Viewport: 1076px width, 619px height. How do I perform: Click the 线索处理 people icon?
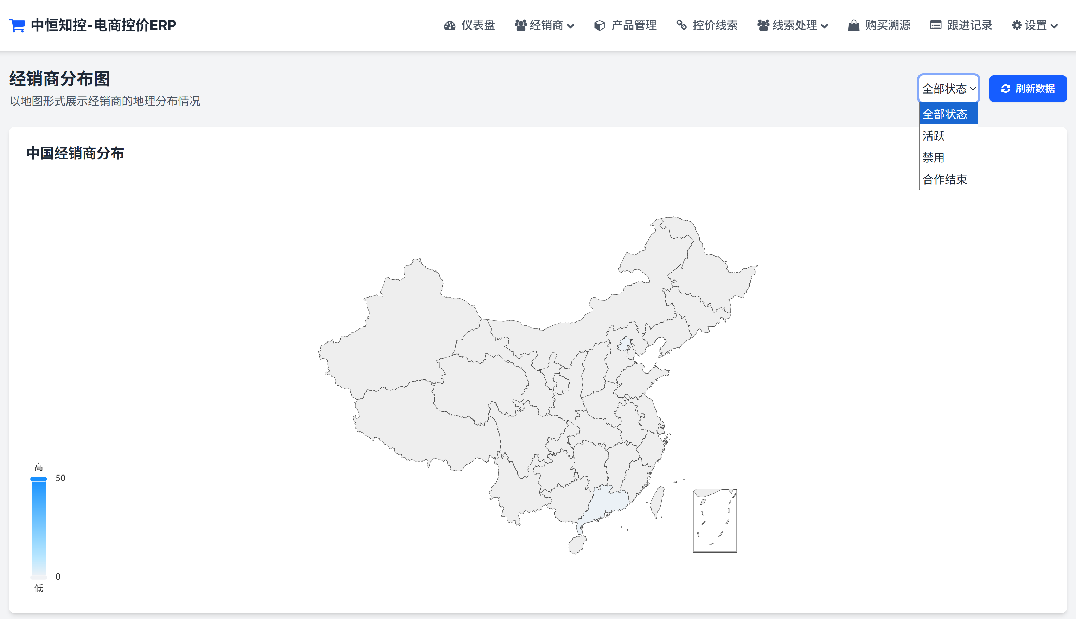click(763, 26)
